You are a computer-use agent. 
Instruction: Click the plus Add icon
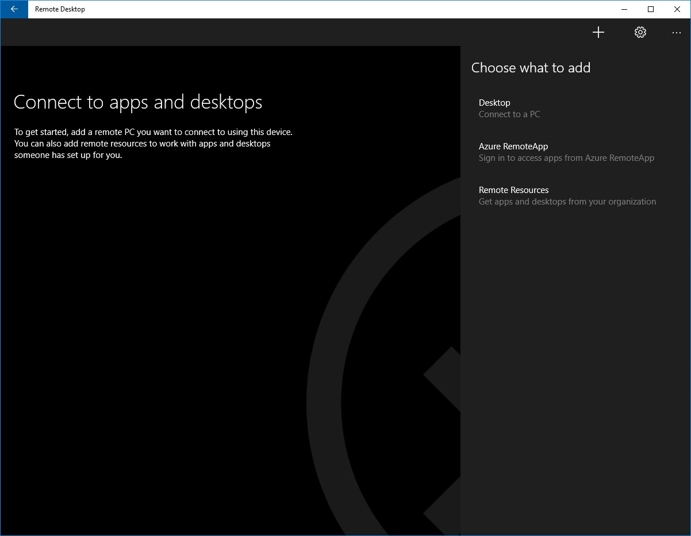(x=598, y=32)
